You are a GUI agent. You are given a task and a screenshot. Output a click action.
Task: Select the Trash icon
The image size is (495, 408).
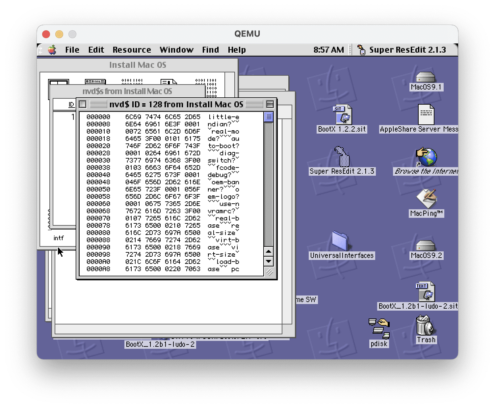click(x=426, y=325)
